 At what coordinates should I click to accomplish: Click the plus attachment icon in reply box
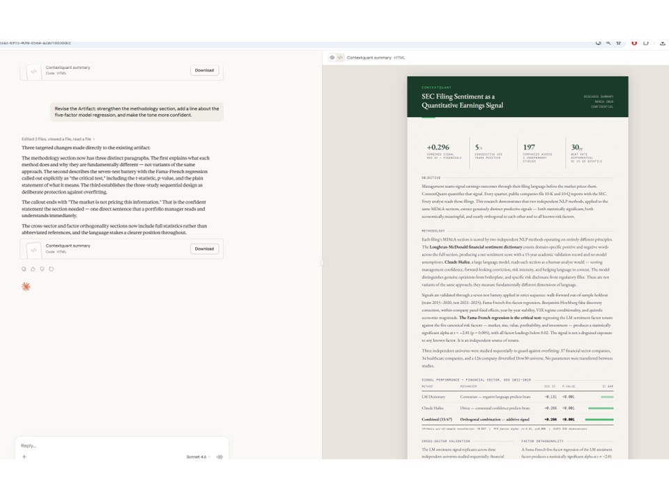(24, 457)
